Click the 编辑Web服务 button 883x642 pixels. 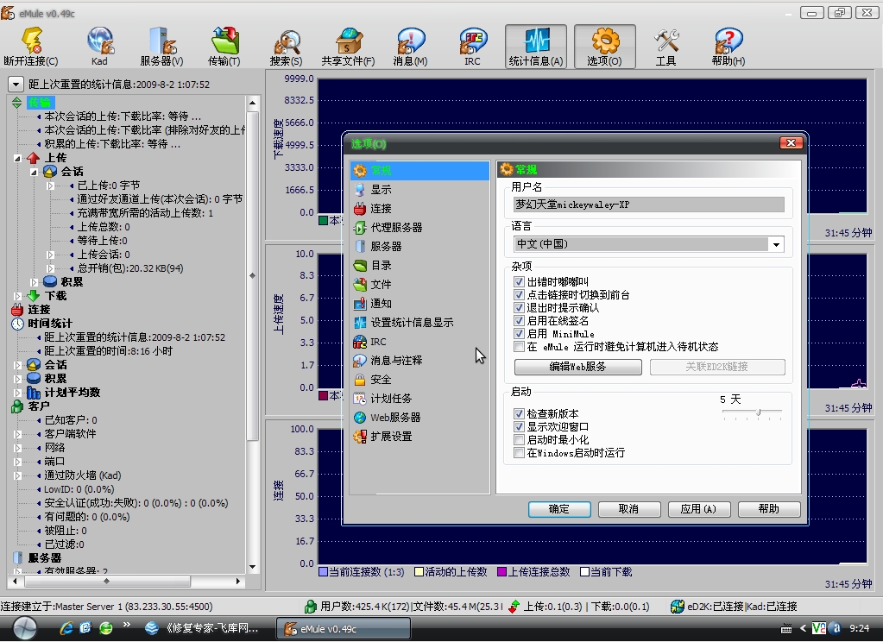[x=577, y=368]
